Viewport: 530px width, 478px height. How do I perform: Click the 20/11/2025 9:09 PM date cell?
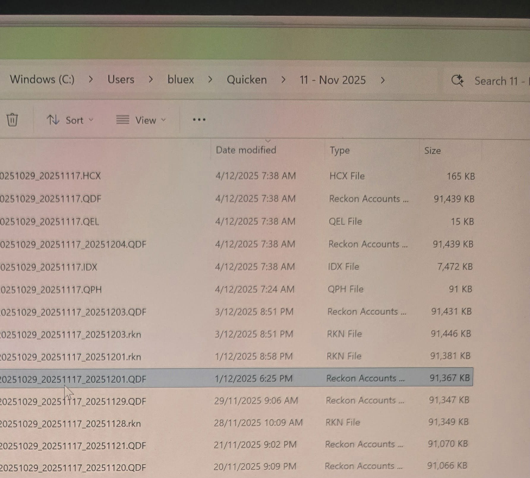[255, 466]
